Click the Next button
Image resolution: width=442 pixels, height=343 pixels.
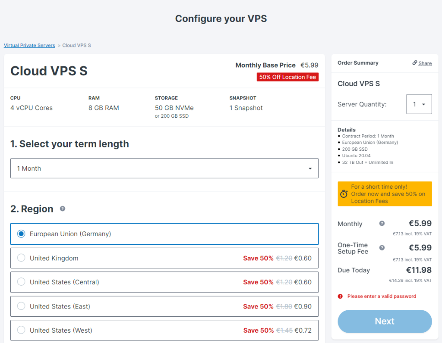tap(384, 321)
